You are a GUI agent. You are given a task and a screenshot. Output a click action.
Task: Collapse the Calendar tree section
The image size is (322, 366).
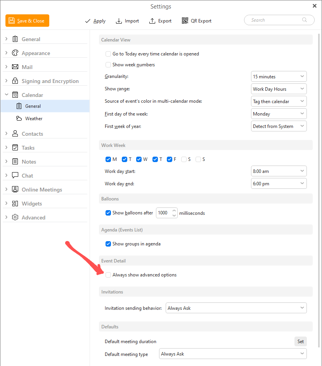pyautogui.click(x=7, y=95)
